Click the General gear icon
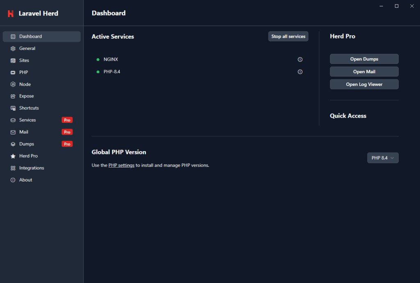The width and height of the screenshot is (420, 283). tap(13, 48)
